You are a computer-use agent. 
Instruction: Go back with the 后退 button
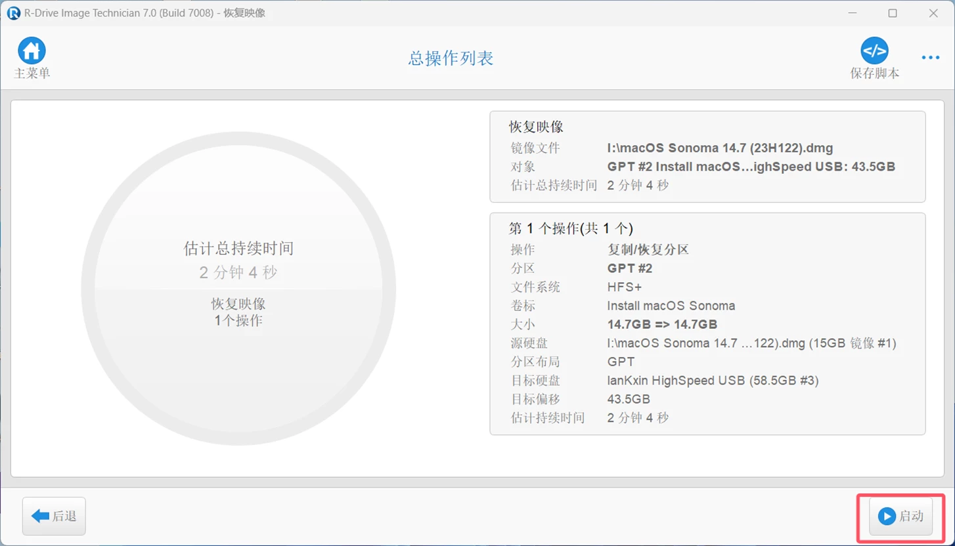(x=54, y=516)
